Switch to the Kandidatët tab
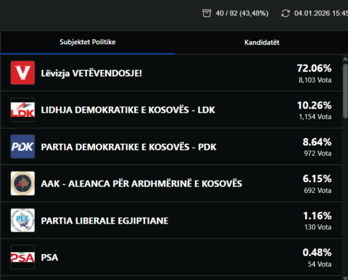 (x=262, y=43)
